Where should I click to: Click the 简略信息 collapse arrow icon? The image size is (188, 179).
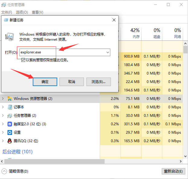(4, 171)
